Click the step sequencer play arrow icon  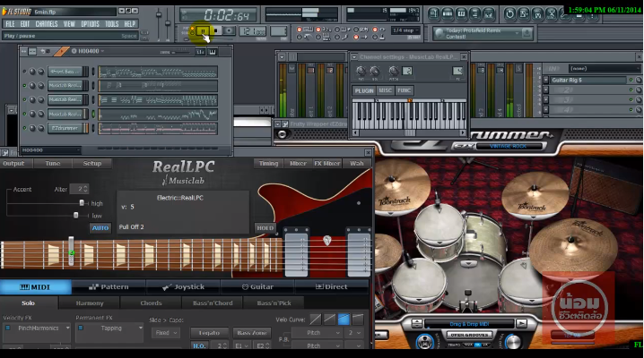coord(62,51)
